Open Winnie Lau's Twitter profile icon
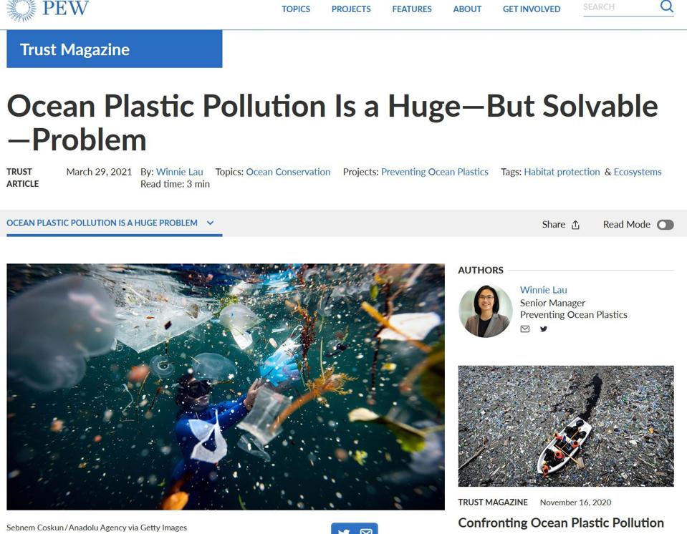The image size is (687, 534). (543, 329)
